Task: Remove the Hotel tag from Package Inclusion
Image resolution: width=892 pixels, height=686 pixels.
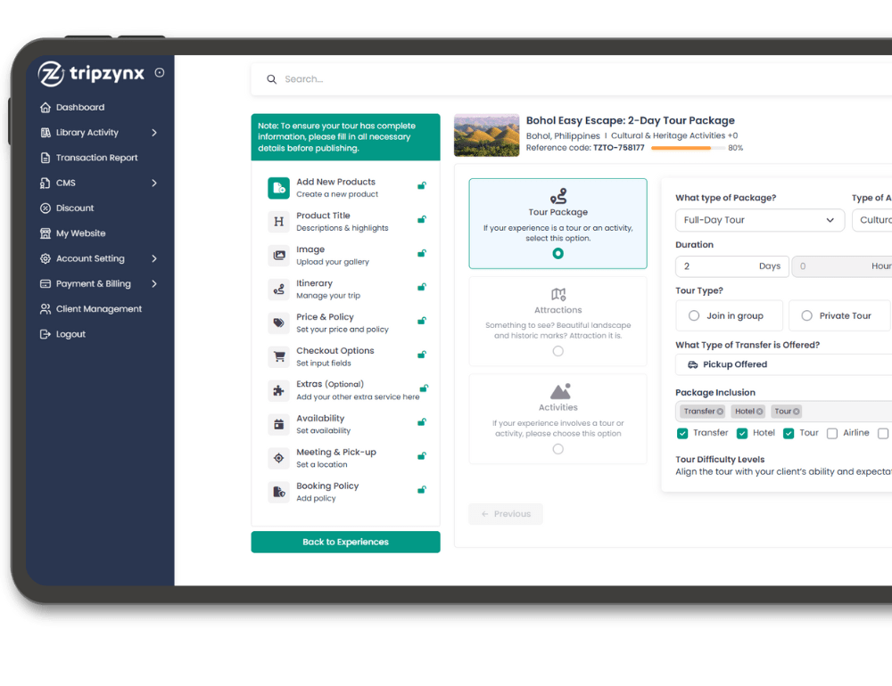Action: coord(759,412)
